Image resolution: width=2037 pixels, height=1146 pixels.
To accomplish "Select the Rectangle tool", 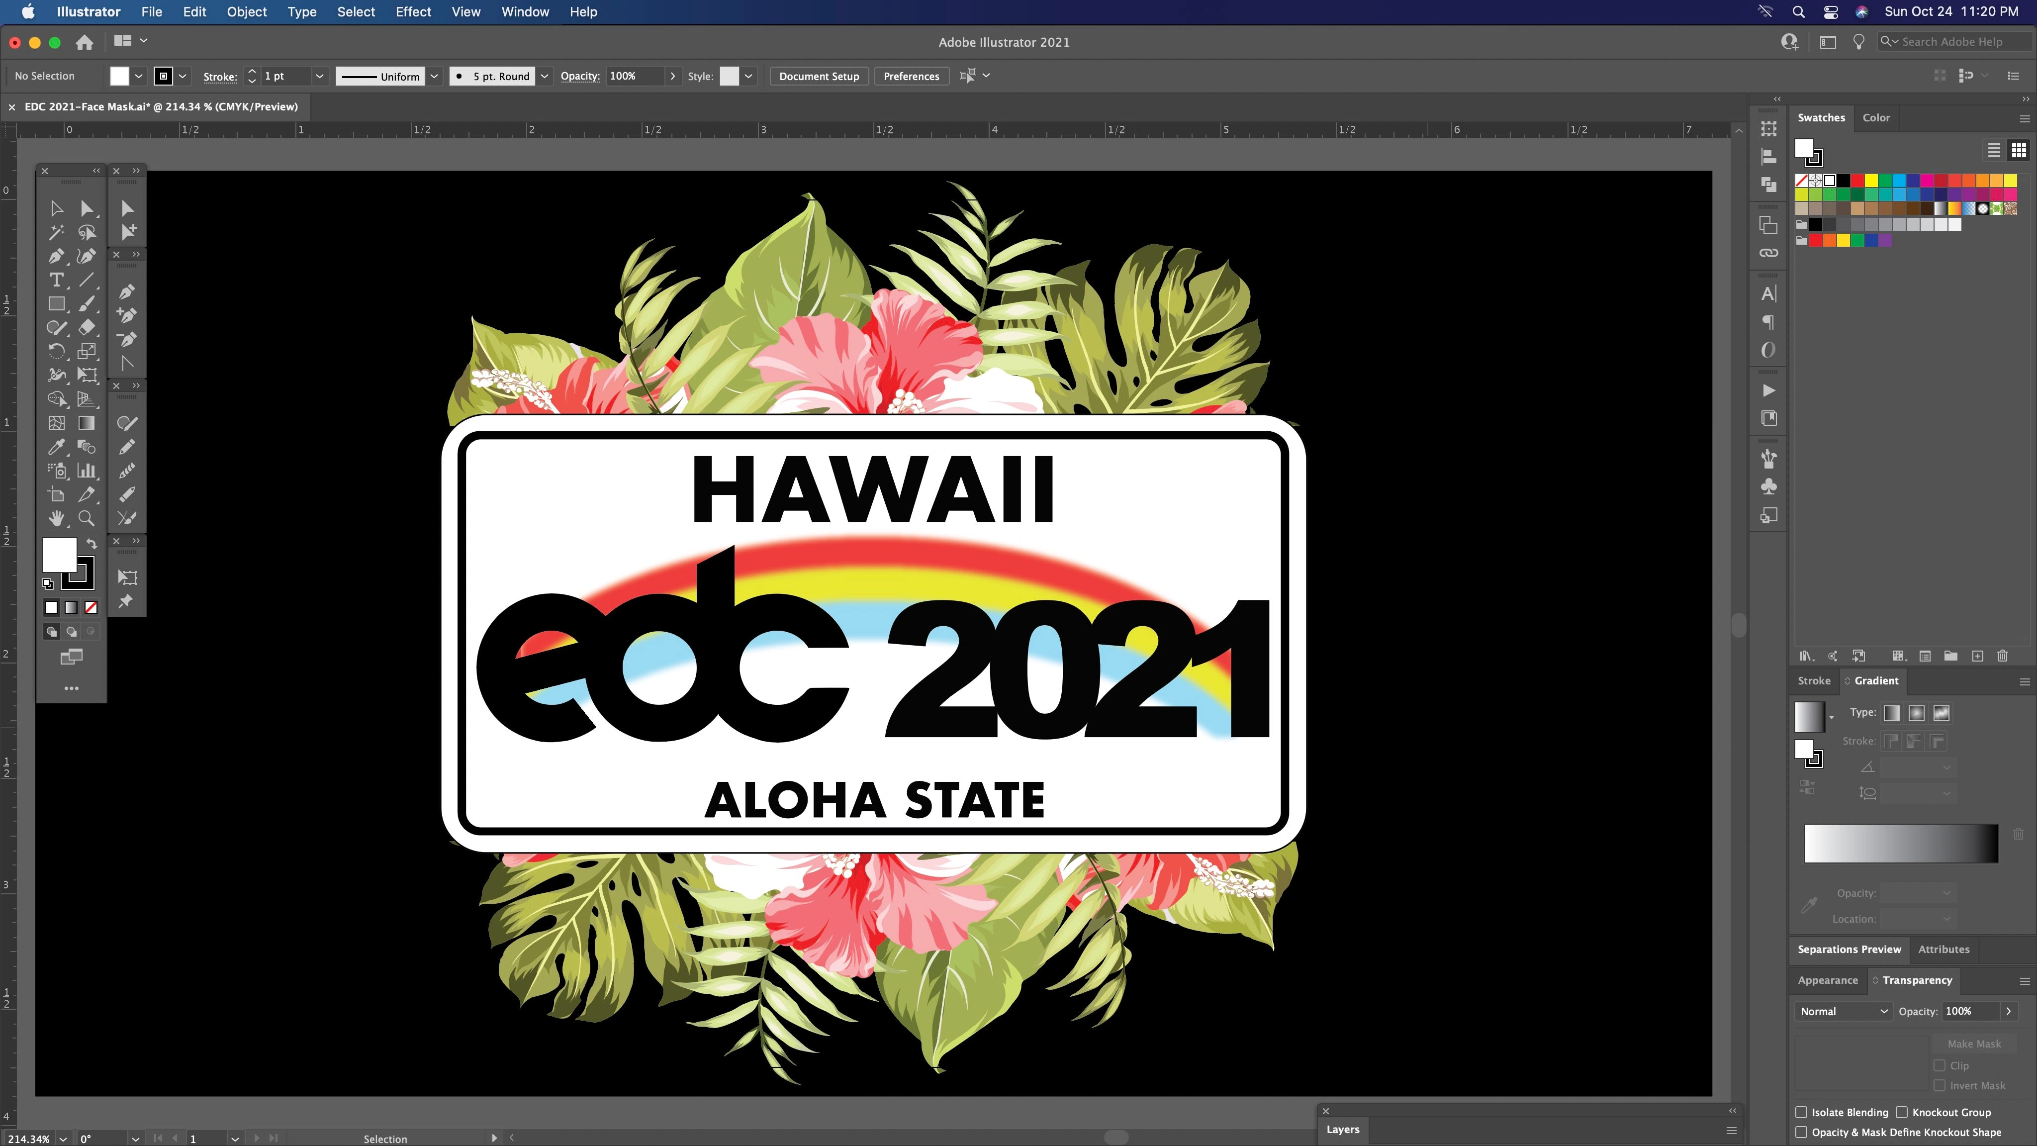I will [x=57, y=304].
